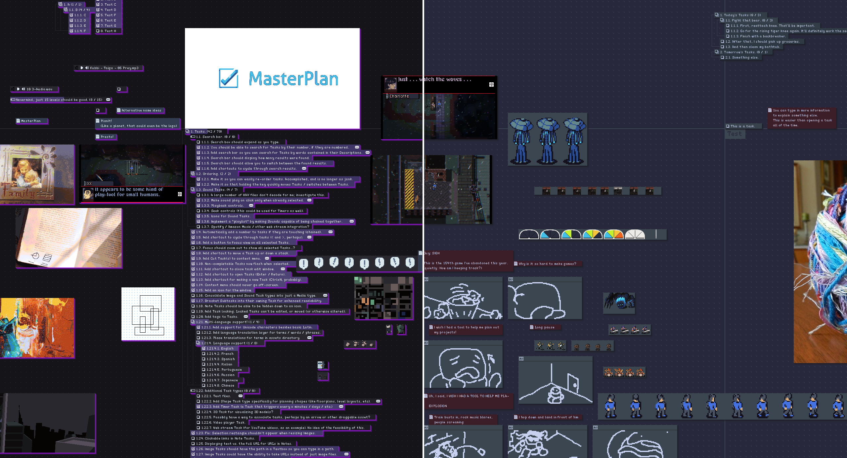This screenshot has height=458, width=847.
Task: Select the Test text task
Action: [735, 134]
